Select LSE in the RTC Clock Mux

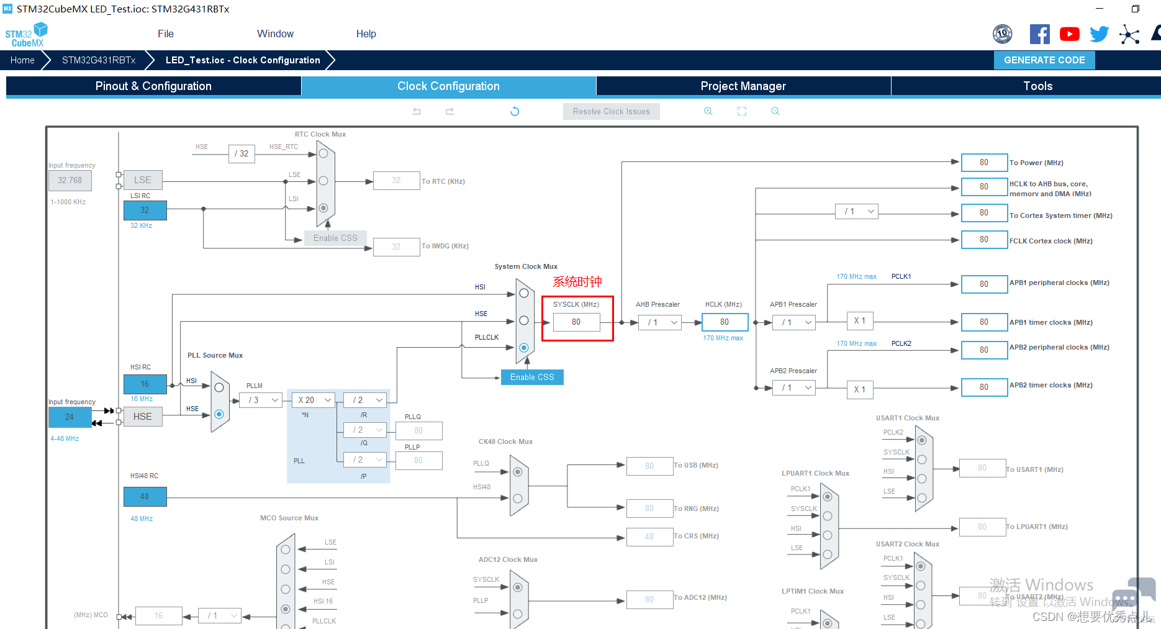323,181
